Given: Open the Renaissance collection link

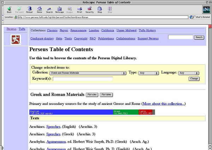Looking at the screenshot, I should click(x=78, y=31).
